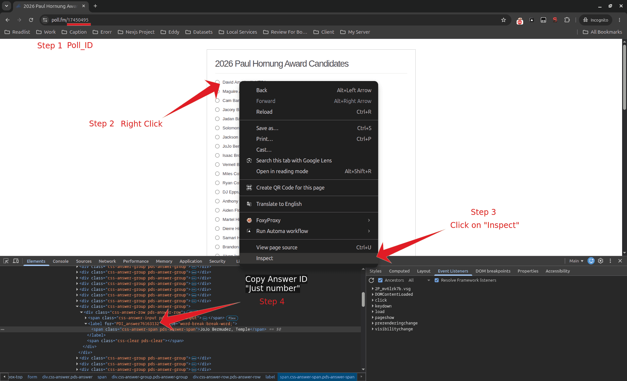627x381 pixels.
Task: Refresh the event listeners list
Action: coord(371,280)
